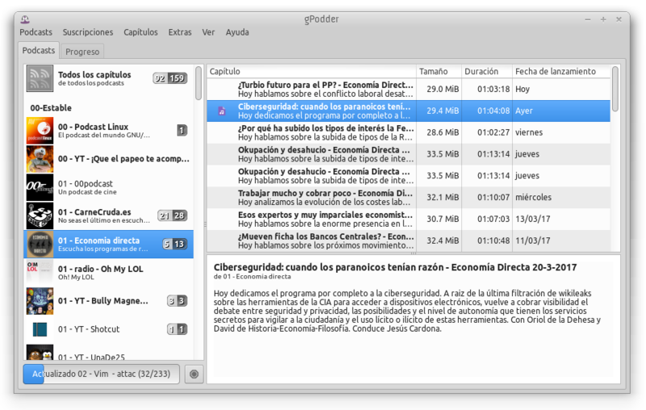
Task: Click the Oh My LOL podcast icon
Action: (x=40, y=273)
